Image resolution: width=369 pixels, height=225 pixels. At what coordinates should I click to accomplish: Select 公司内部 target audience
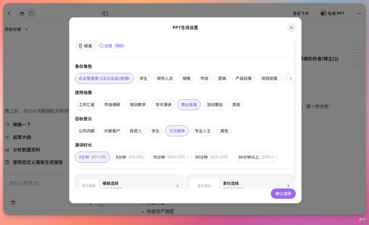[86, 131]
